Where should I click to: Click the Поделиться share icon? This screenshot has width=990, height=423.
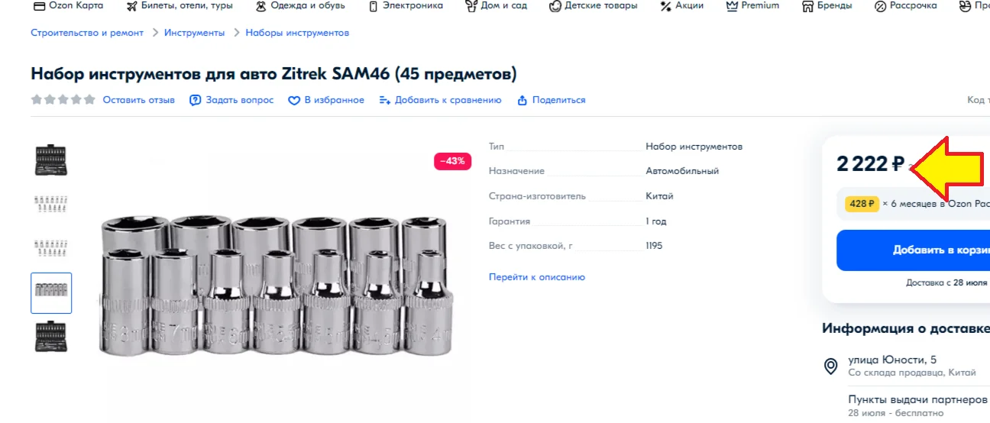click(x=522, y=100)
